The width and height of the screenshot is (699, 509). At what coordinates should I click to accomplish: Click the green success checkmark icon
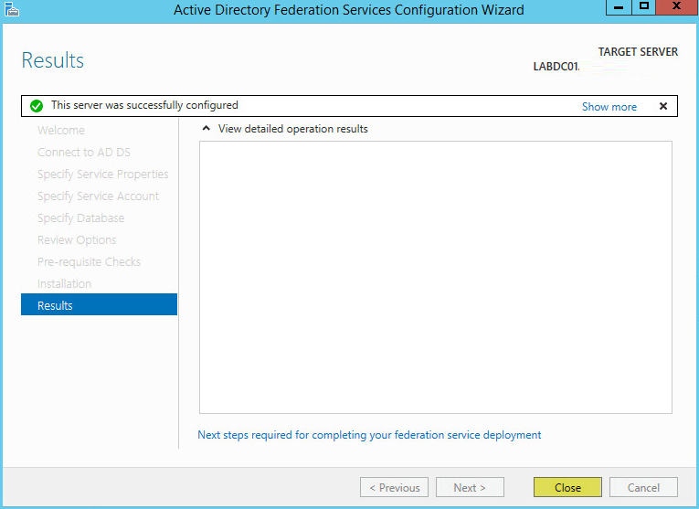[37, 106]
